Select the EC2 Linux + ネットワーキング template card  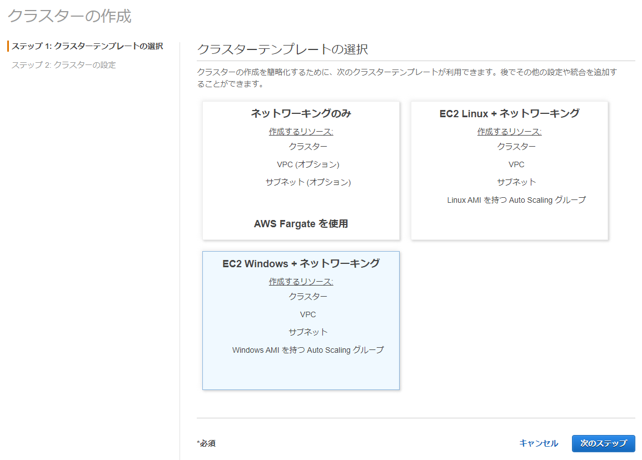point(509,171)
